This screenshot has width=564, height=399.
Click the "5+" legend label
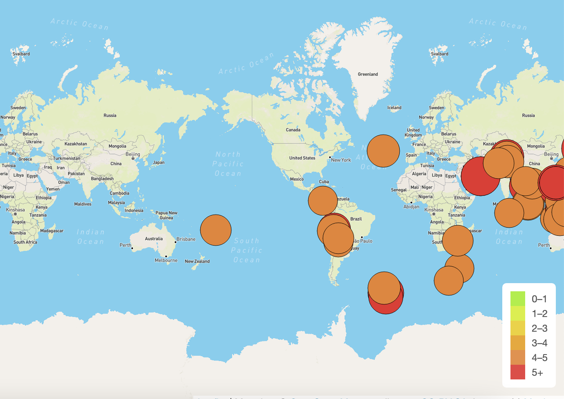(537, 372)
